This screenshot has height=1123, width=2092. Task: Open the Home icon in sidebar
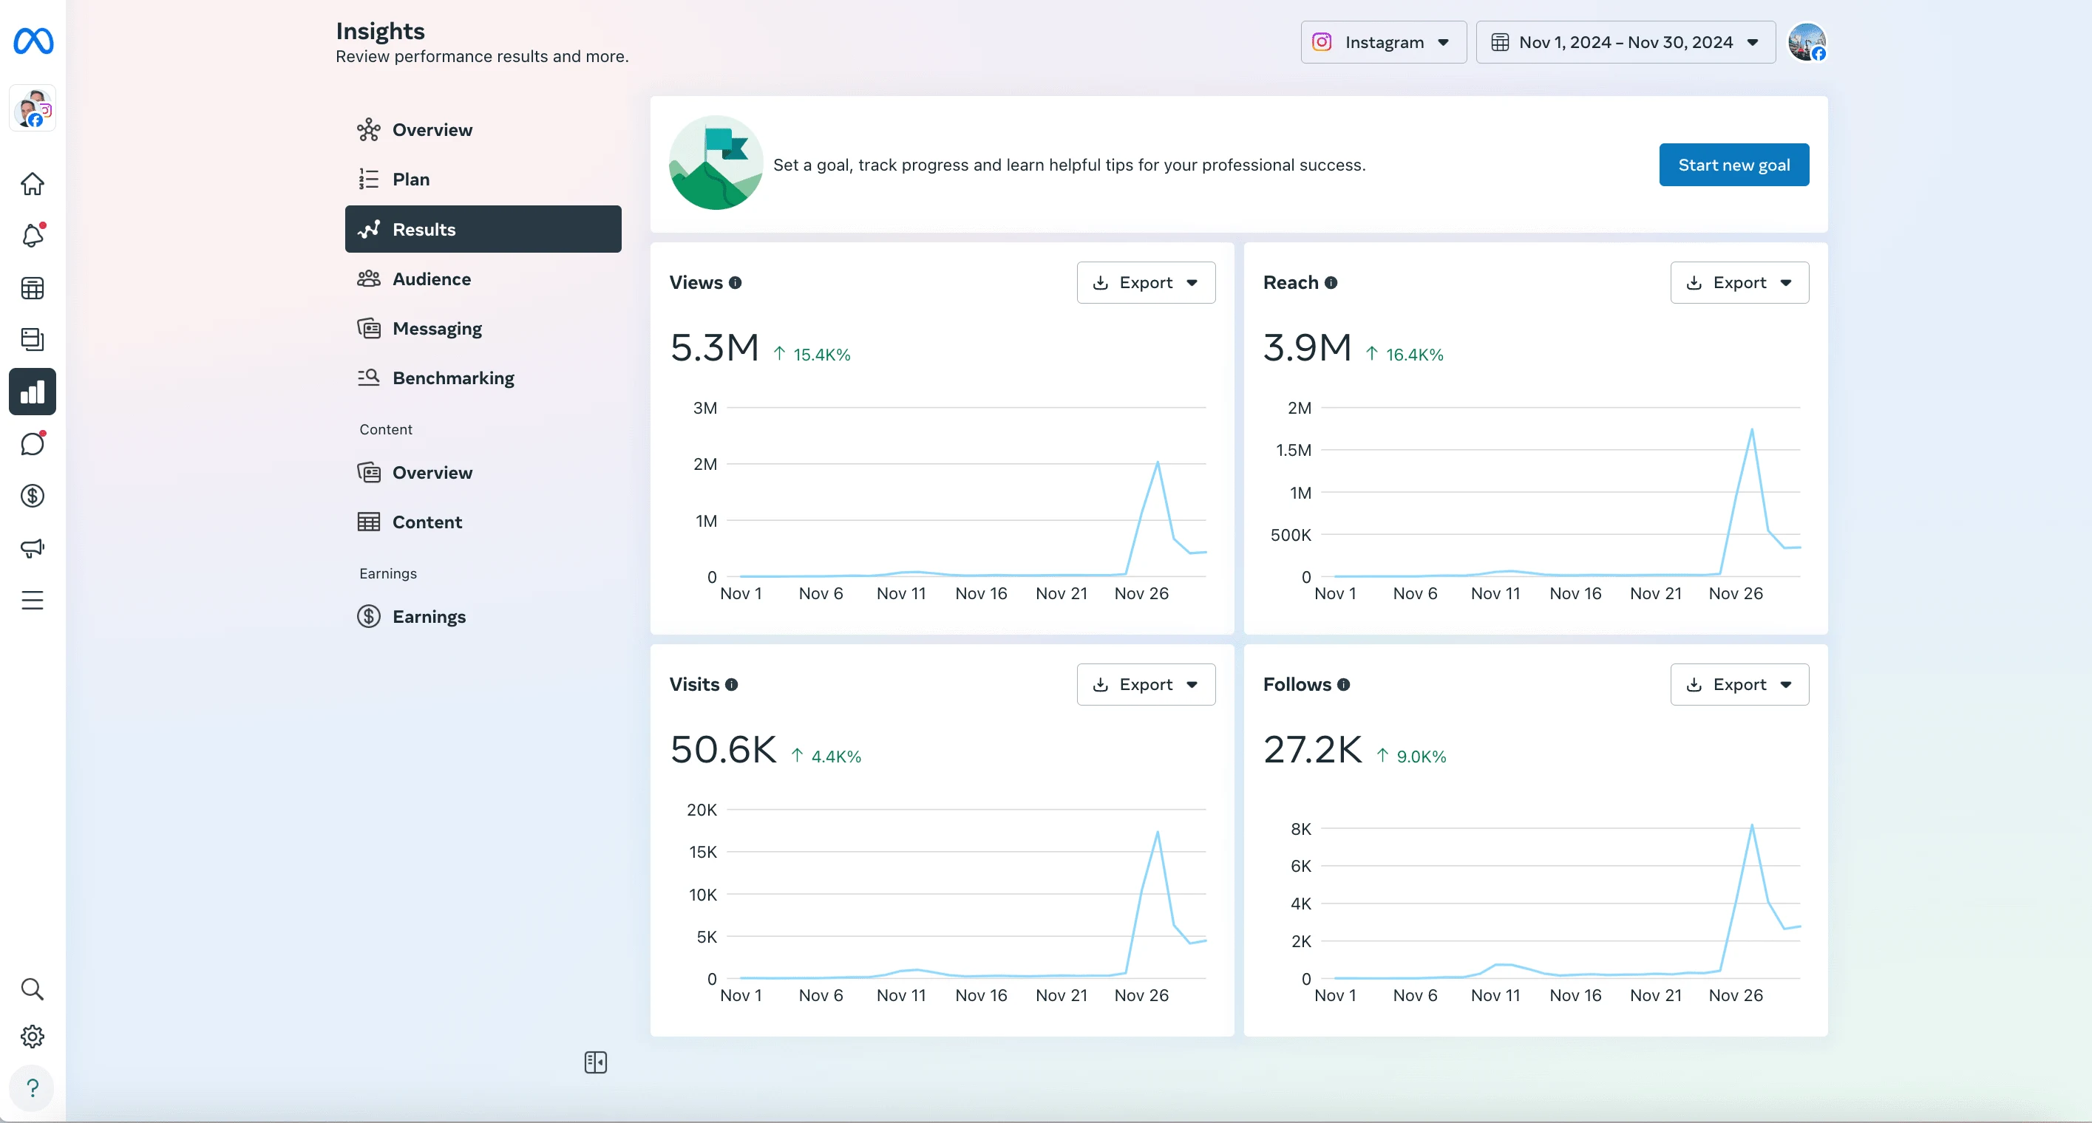(x=33, y=184)
